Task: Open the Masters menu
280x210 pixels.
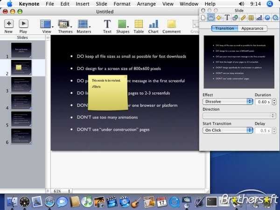Action: [84, 26]
